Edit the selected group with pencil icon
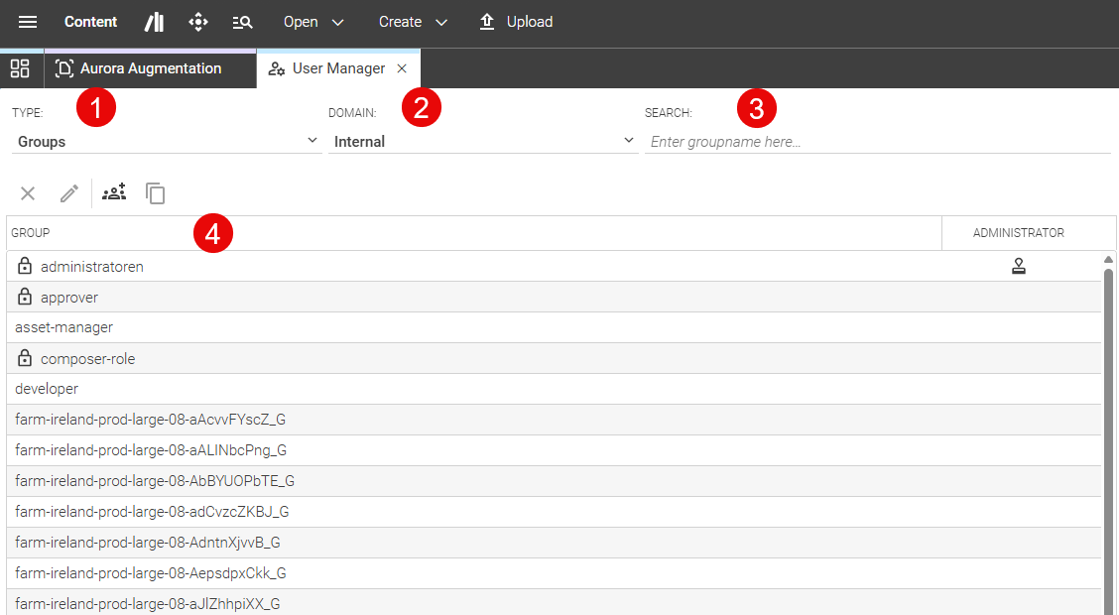Screen dimensions: 1119x615 click(68, 193)
